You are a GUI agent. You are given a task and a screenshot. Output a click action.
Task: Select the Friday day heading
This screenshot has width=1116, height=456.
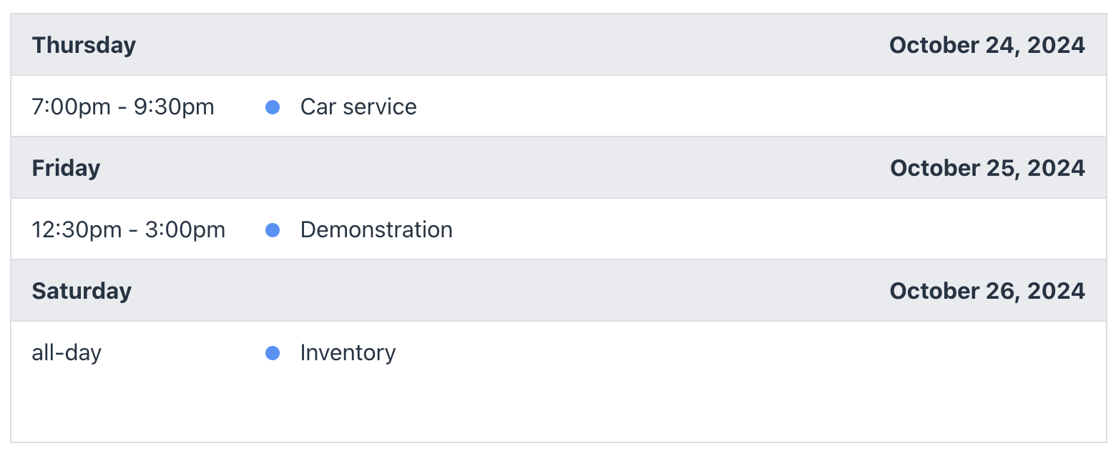66,168
